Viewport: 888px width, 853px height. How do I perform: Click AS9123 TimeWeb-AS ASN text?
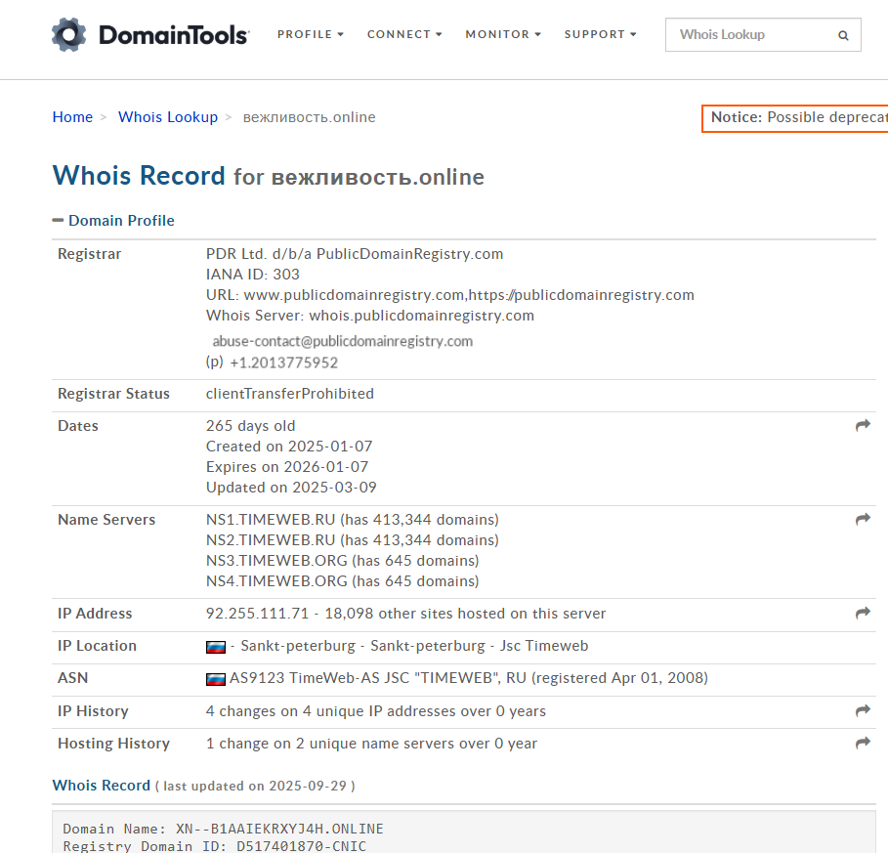pos(469,678)
